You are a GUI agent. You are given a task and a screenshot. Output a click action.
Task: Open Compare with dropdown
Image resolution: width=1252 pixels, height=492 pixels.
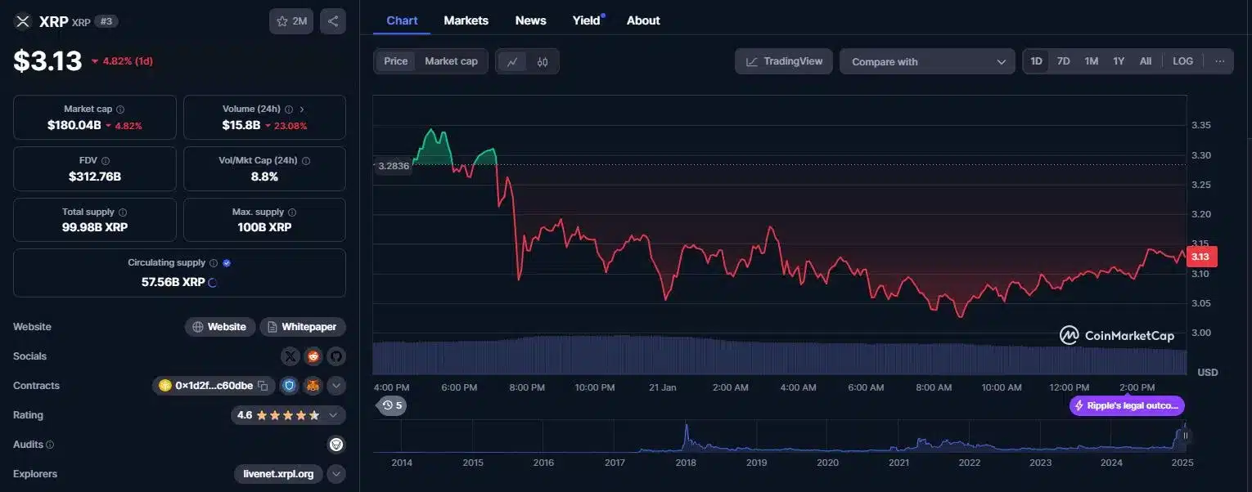tap(927, 61)
